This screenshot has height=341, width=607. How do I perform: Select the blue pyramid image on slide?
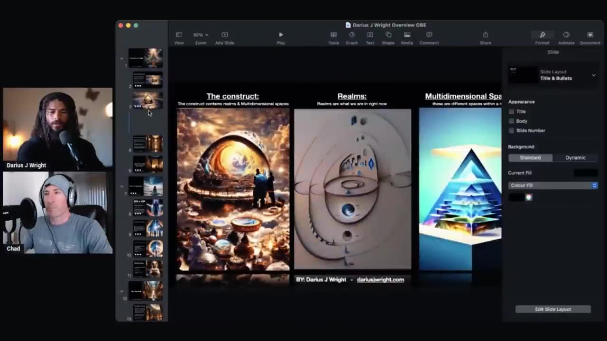[x=460, y=189]
